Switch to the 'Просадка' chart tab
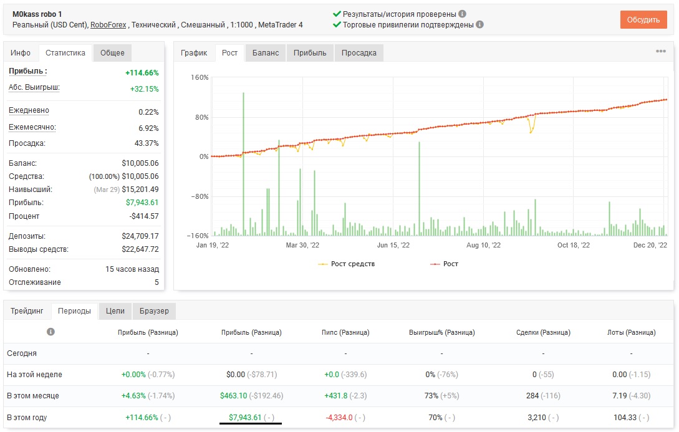This screenshot has height=432, width=679. 359,53
